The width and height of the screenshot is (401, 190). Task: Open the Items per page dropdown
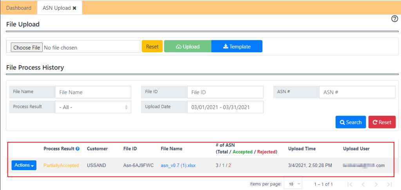[x=293, y=184]
